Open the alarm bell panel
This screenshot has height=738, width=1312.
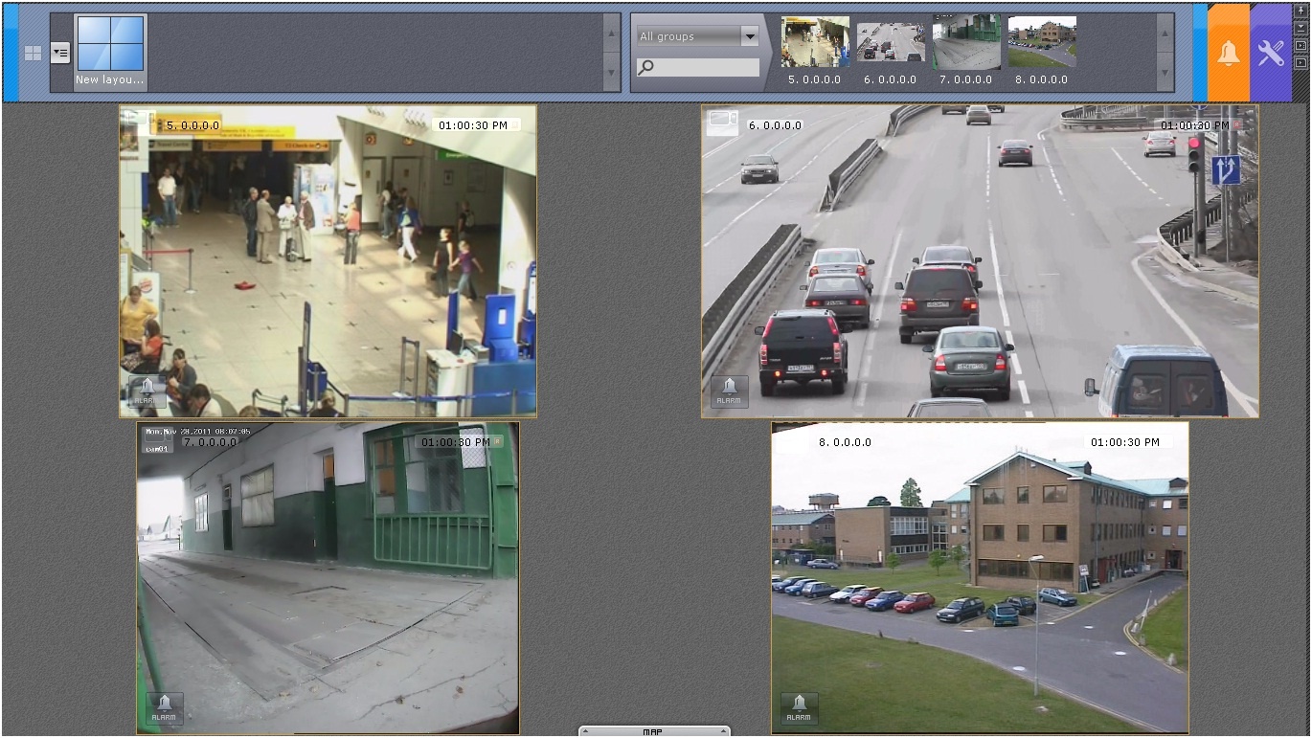(x=1228, y=53)
